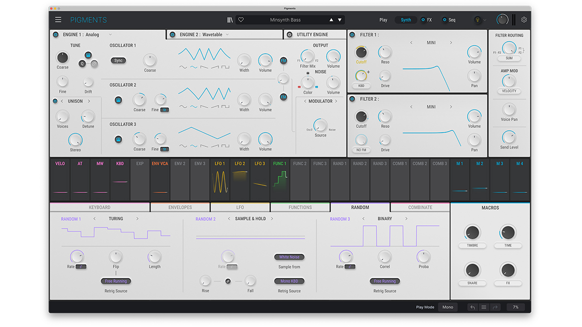Click the lightbulb sound design tips icon
The height and width of the screenshot is (327, 582).
[477, 20]
